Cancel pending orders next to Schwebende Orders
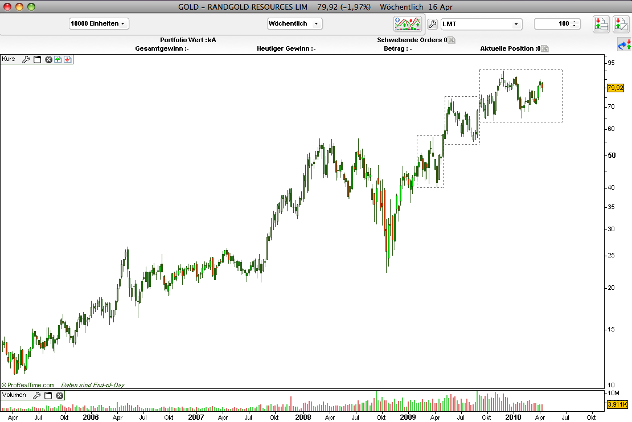 pyautogui.click(x=452, y=40)
